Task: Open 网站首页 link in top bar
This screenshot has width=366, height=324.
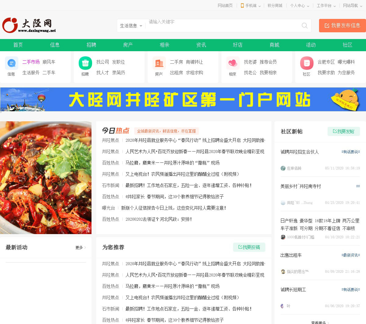Action: (x=225, y=5)
